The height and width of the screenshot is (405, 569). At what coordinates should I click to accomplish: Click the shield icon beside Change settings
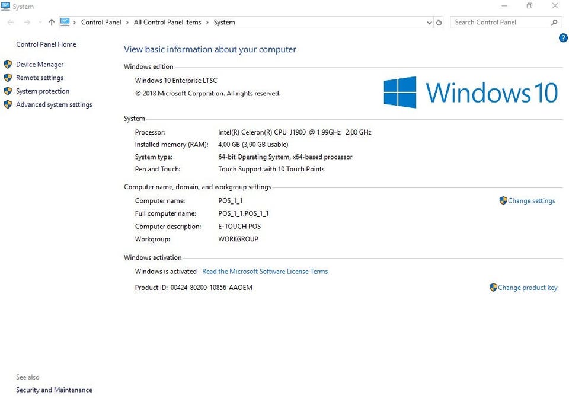click(503, 200)
